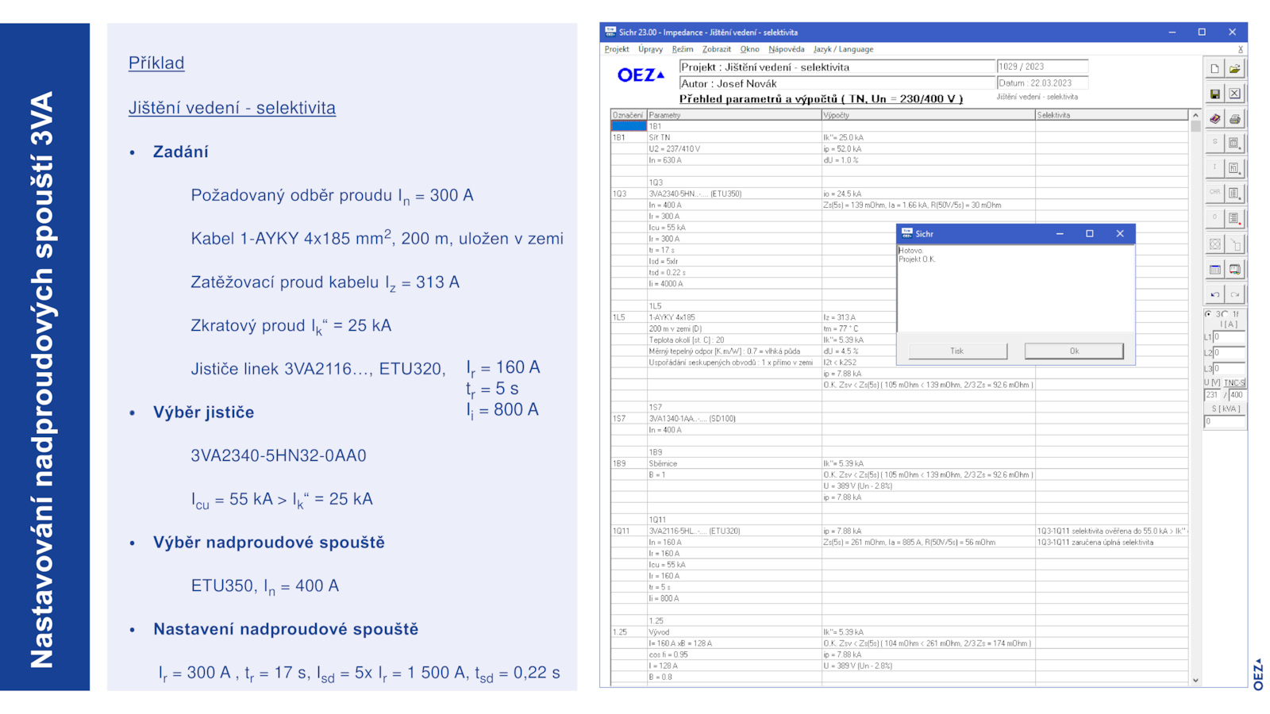Click the Projekt name field
This screenshot has height=714, width=1270.
coord(837,67)
